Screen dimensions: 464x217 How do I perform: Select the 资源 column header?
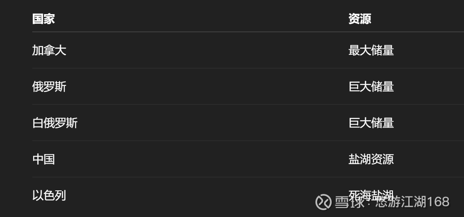[359, 19]
